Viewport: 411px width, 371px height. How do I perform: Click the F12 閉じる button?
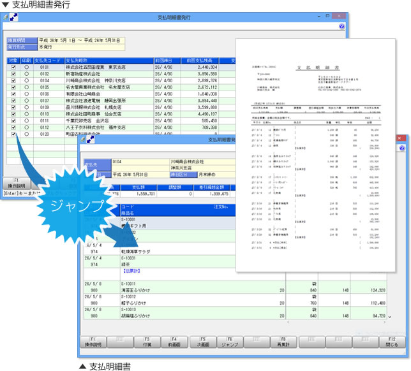point(392,342)
